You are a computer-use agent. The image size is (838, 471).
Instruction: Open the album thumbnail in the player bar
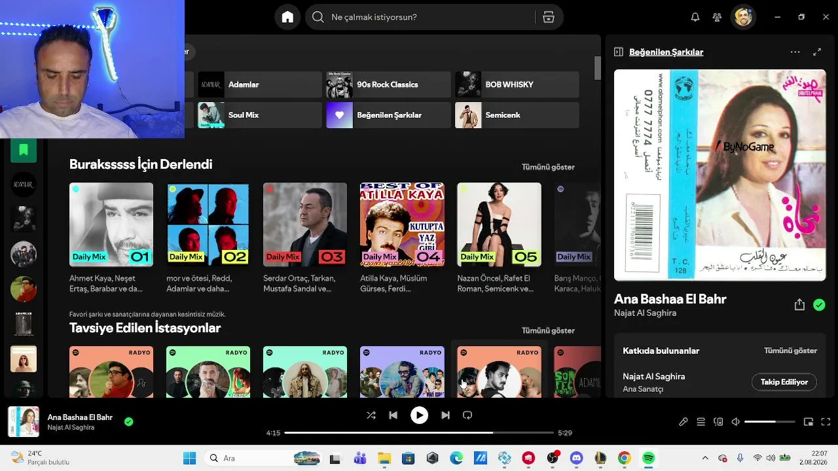coord(24,422)
